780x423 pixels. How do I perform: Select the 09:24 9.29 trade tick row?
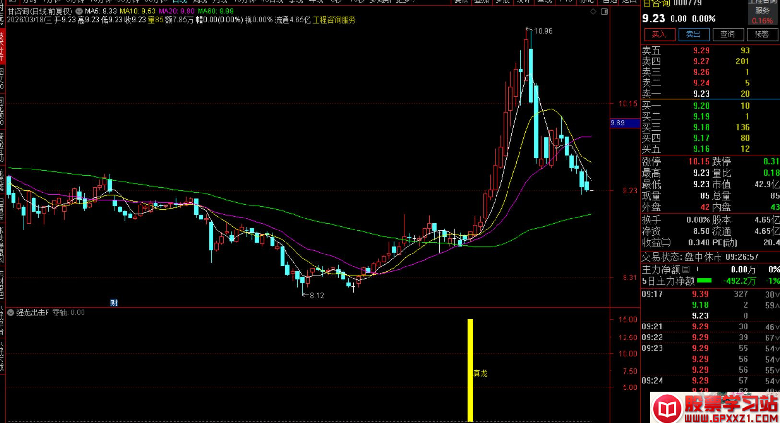pos(710,381)
